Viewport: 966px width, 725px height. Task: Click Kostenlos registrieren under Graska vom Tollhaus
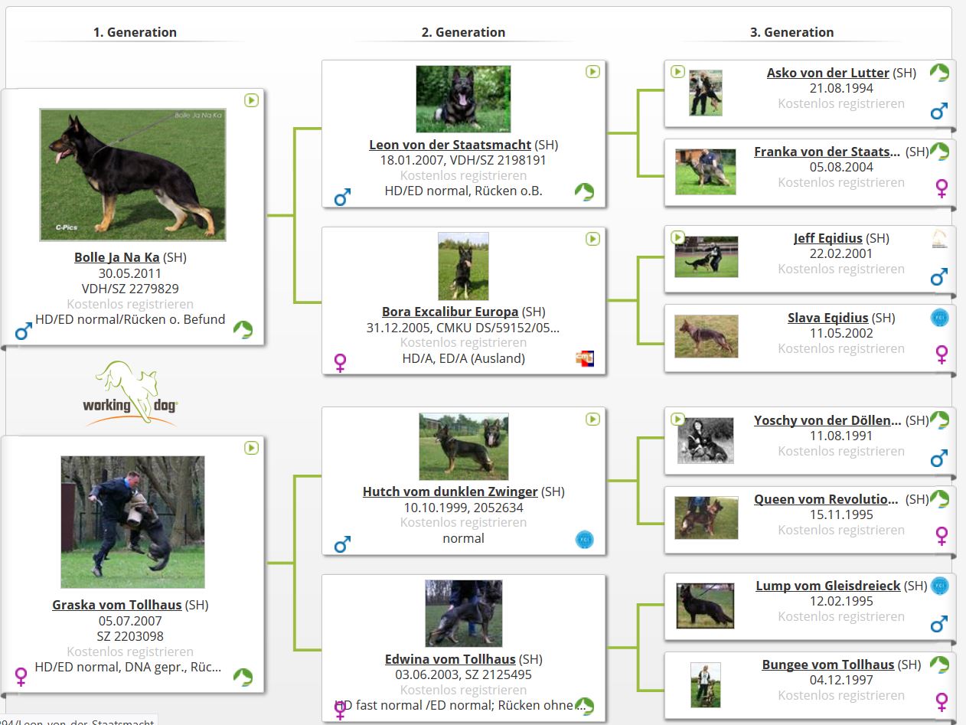(x=130, y=652)
